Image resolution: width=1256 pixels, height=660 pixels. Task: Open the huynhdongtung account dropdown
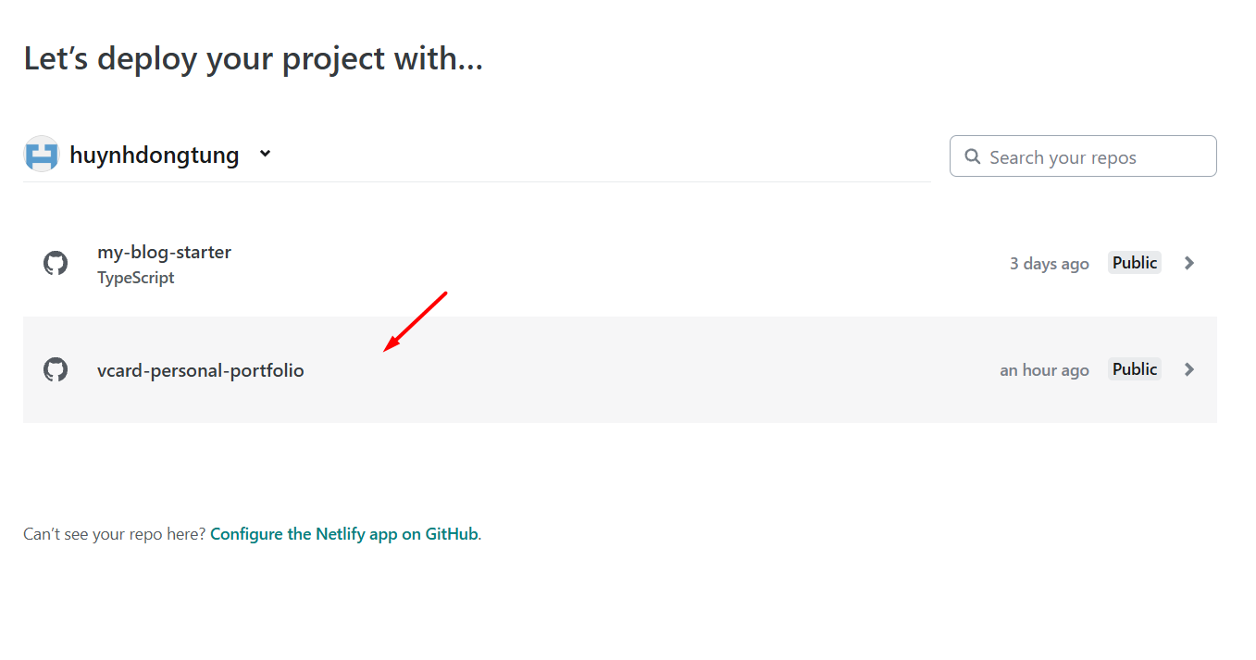[x=265, y=154]
